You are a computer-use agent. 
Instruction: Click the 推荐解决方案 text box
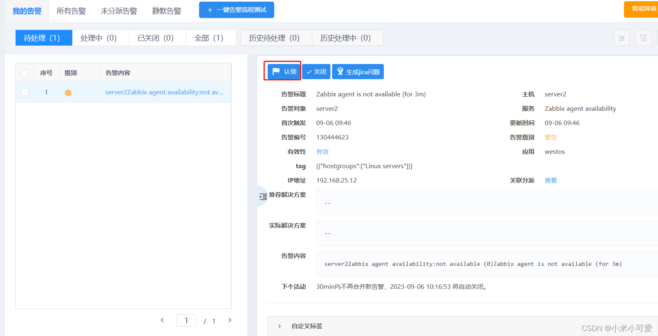click(x=487, y=203)
